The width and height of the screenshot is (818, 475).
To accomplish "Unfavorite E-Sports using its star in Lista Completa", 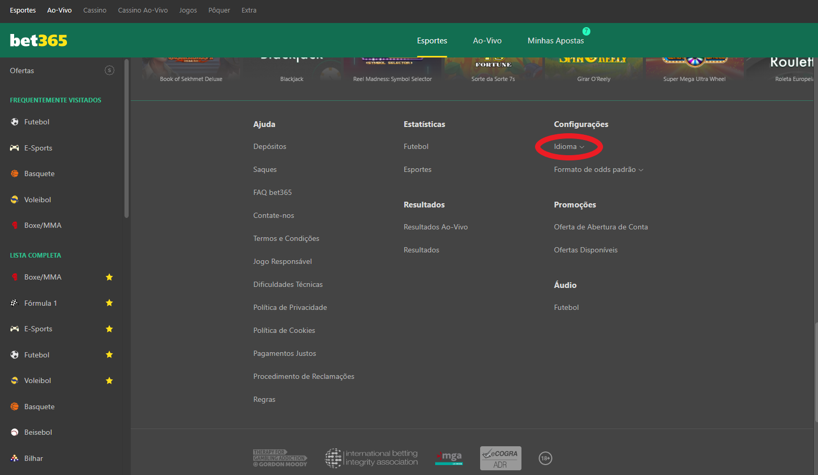I will [x=109, y=329].
